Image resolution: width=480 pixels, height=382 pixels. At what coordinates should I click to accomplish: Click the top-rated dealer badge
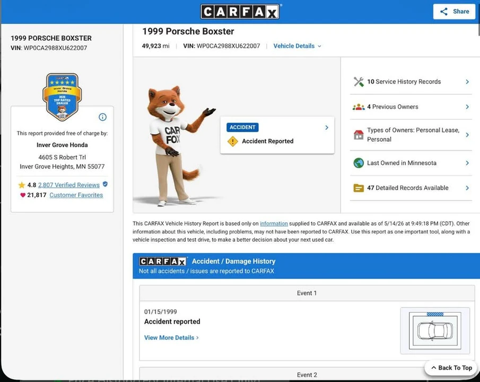pyautogui.click(x=62, y=97)
